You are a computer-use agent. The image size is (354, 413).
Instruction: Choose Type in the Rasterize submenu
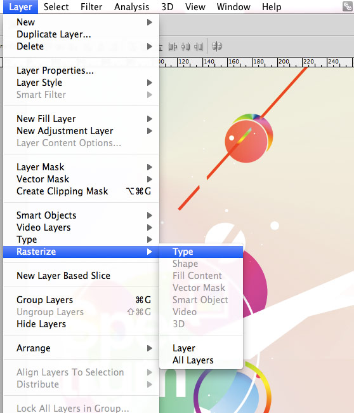tap(201, 252)
